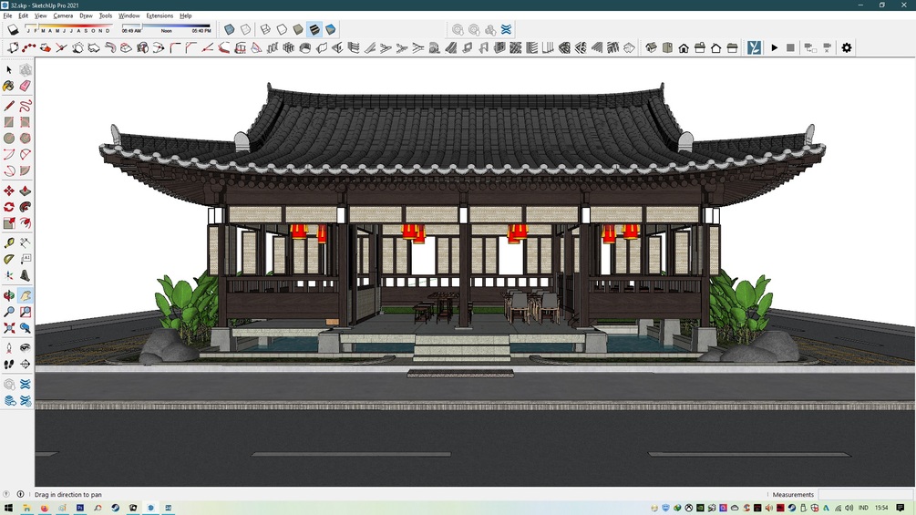Select the Scale tool
The image size is (916, 515).
(9, 223)
